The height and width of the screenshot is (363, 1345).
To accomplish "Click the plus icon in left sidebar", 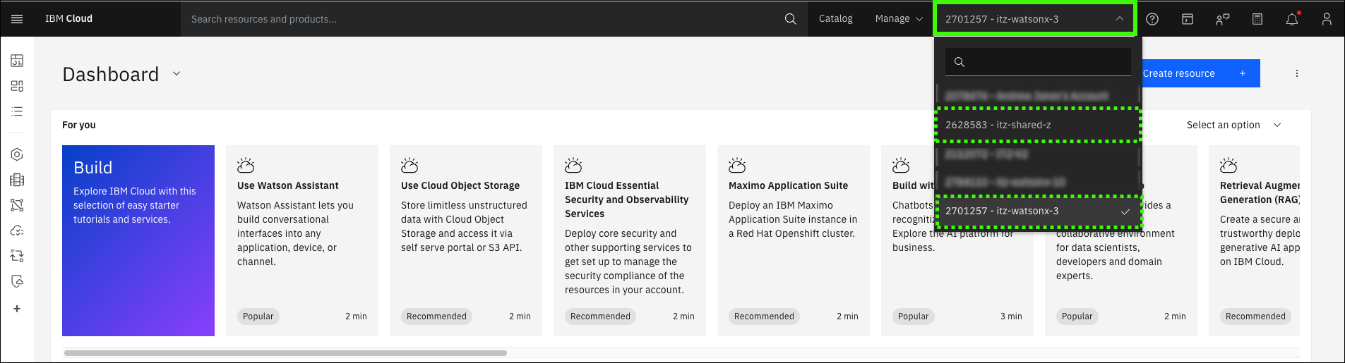I will [x=17, y=309].
